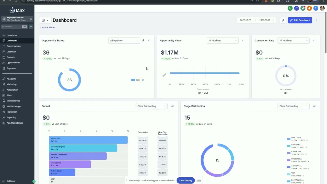
Task: Click the Edit Dashboard button
Action: click(300, 20)
